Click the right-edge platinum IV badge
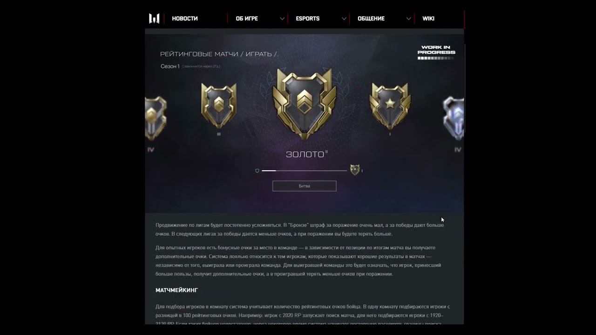 coord(454,119)
